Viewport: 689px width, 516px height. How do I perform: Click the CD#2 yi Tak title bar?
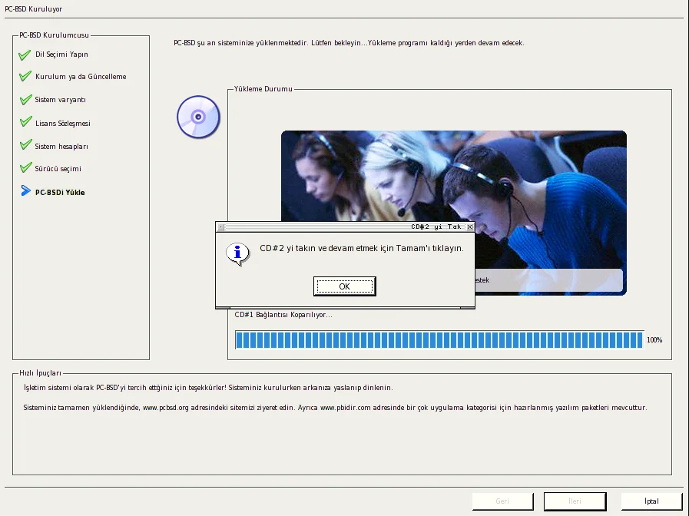(345, 227)
